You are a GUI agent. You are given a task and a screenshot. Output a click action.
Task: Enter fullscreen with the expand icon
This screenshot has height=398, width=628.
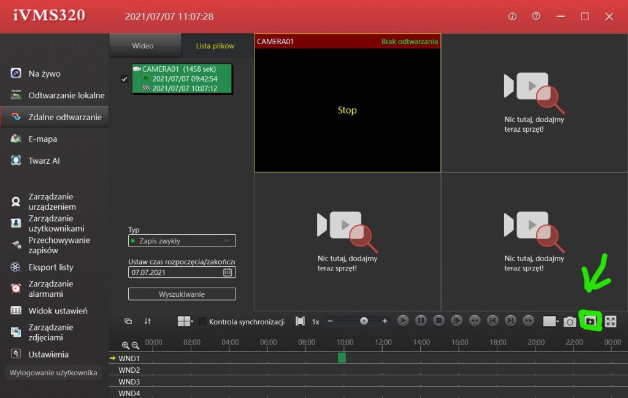[x=610, y=321]
